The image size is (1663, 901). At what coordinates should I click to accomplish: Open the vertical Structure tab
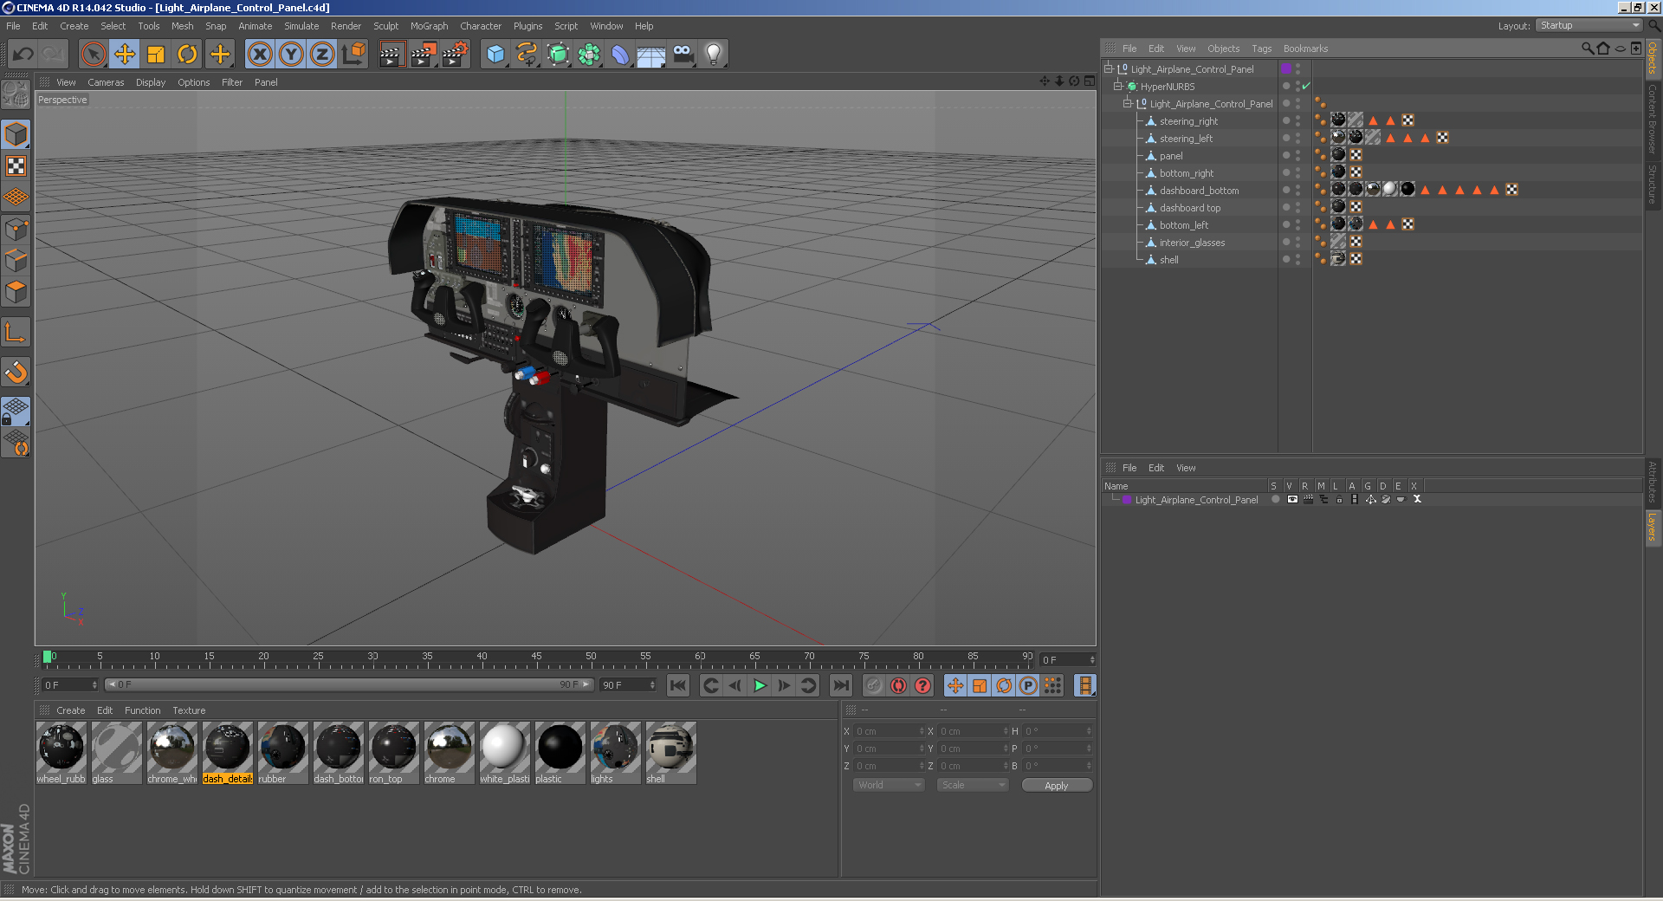click(1653, 184)
